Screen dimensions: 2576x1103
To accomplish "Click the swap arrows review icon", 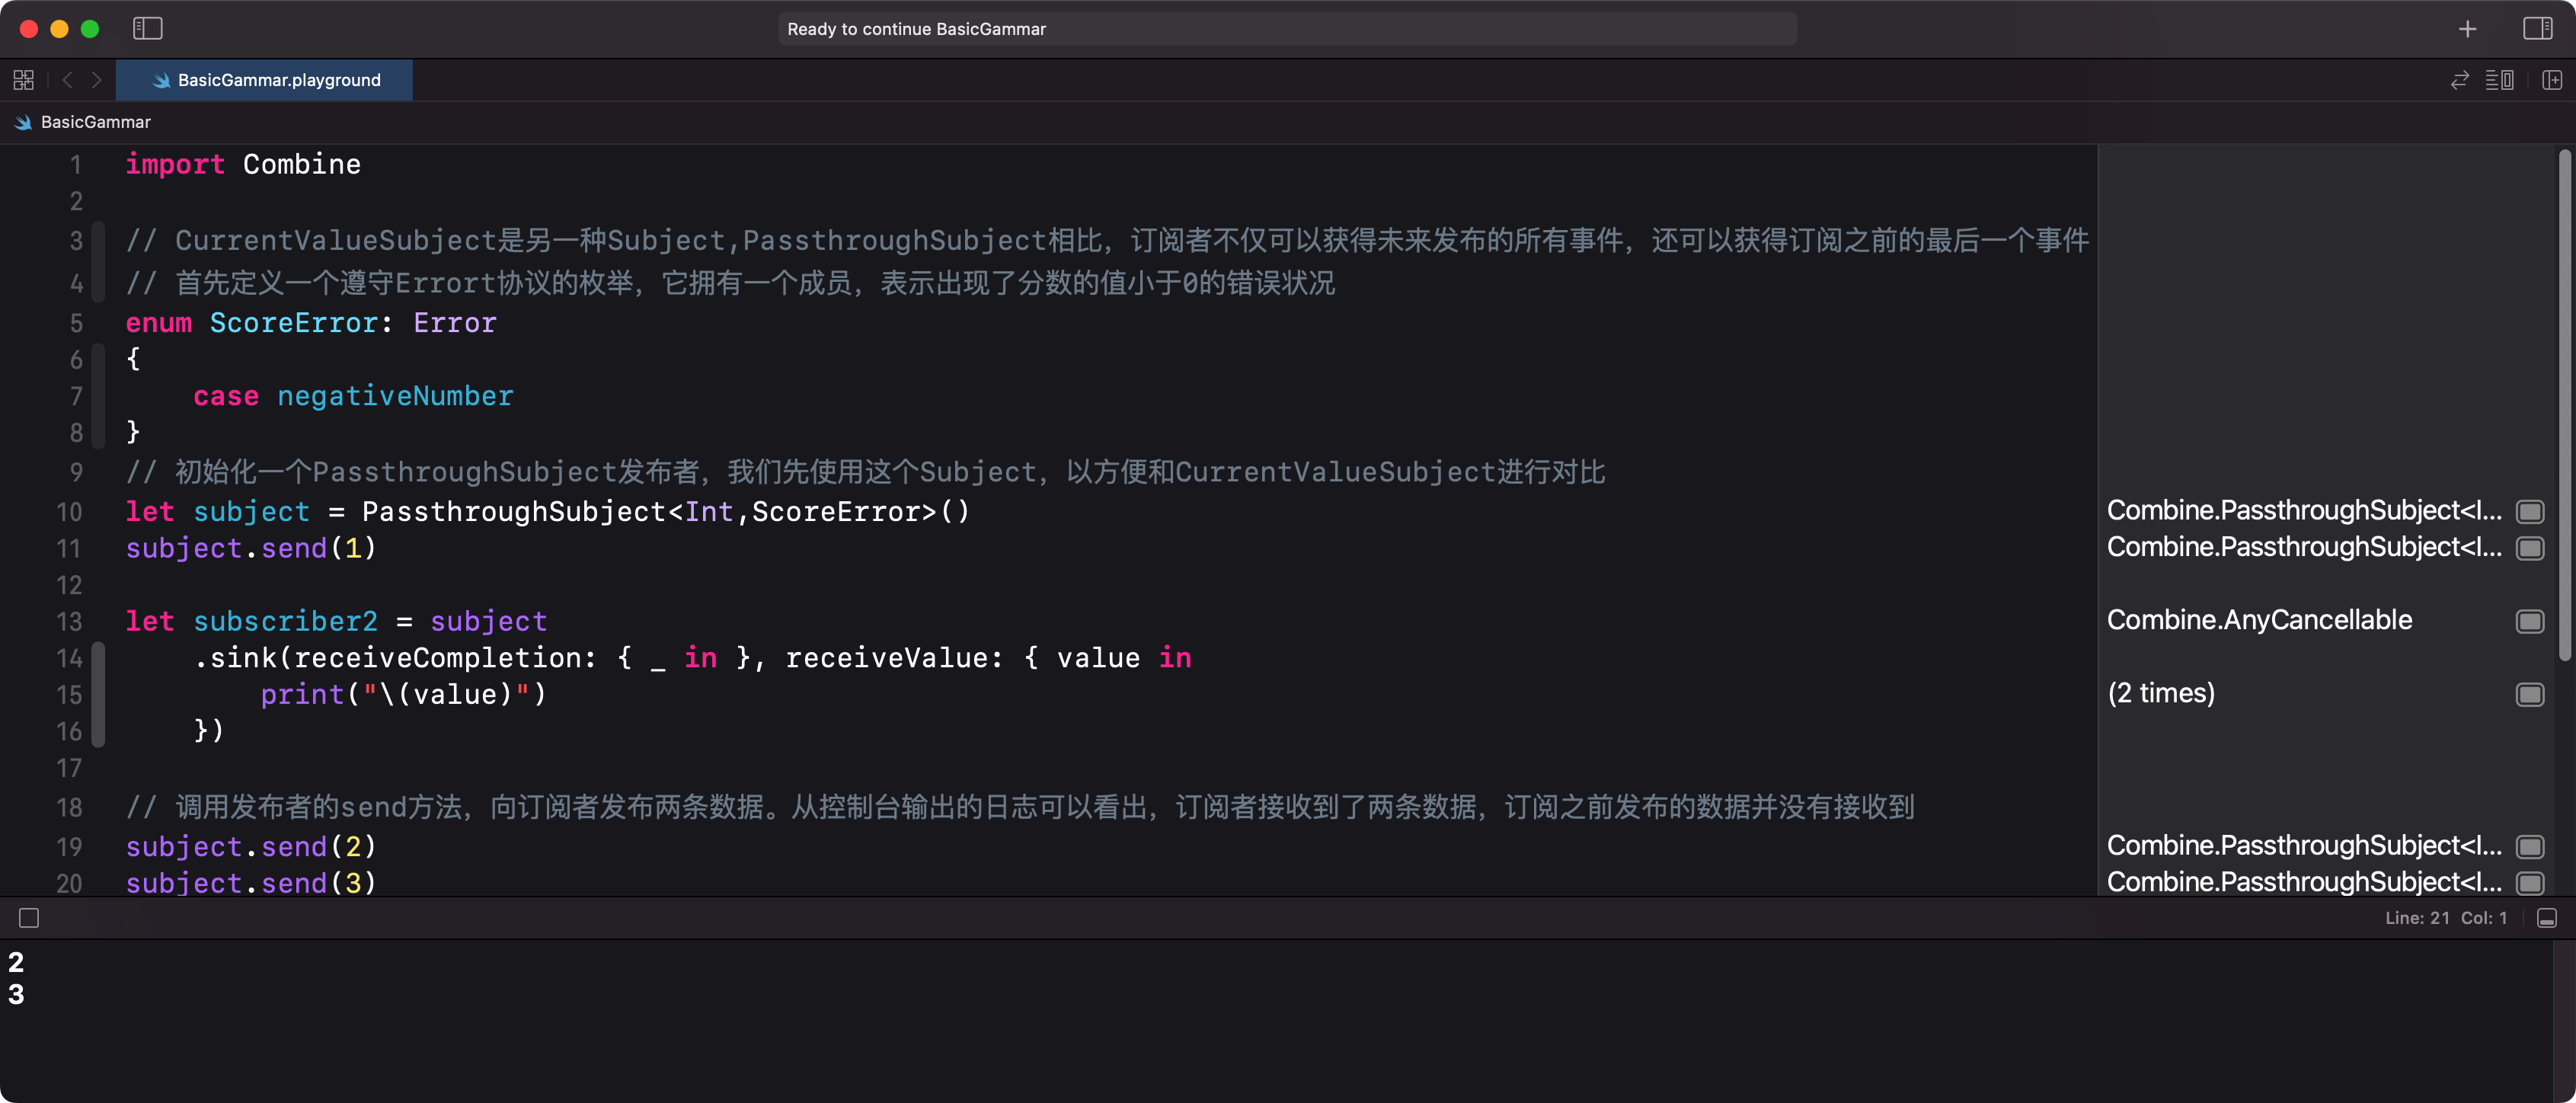I will 2459,80.
